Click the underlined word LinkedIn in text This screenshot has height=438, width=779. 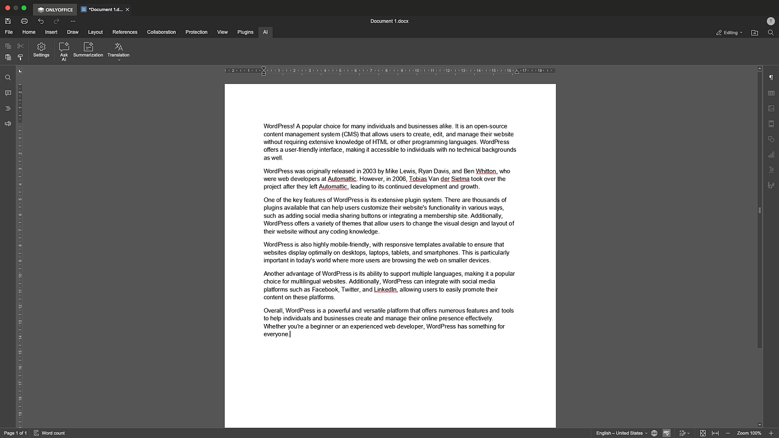tap(385, 290)
